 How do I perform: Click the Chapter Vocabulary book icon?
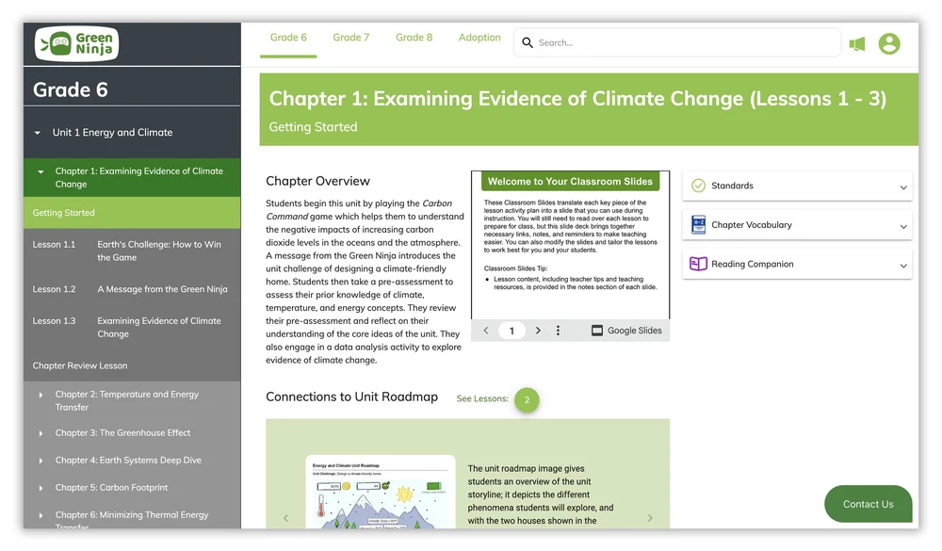(697, 224)
